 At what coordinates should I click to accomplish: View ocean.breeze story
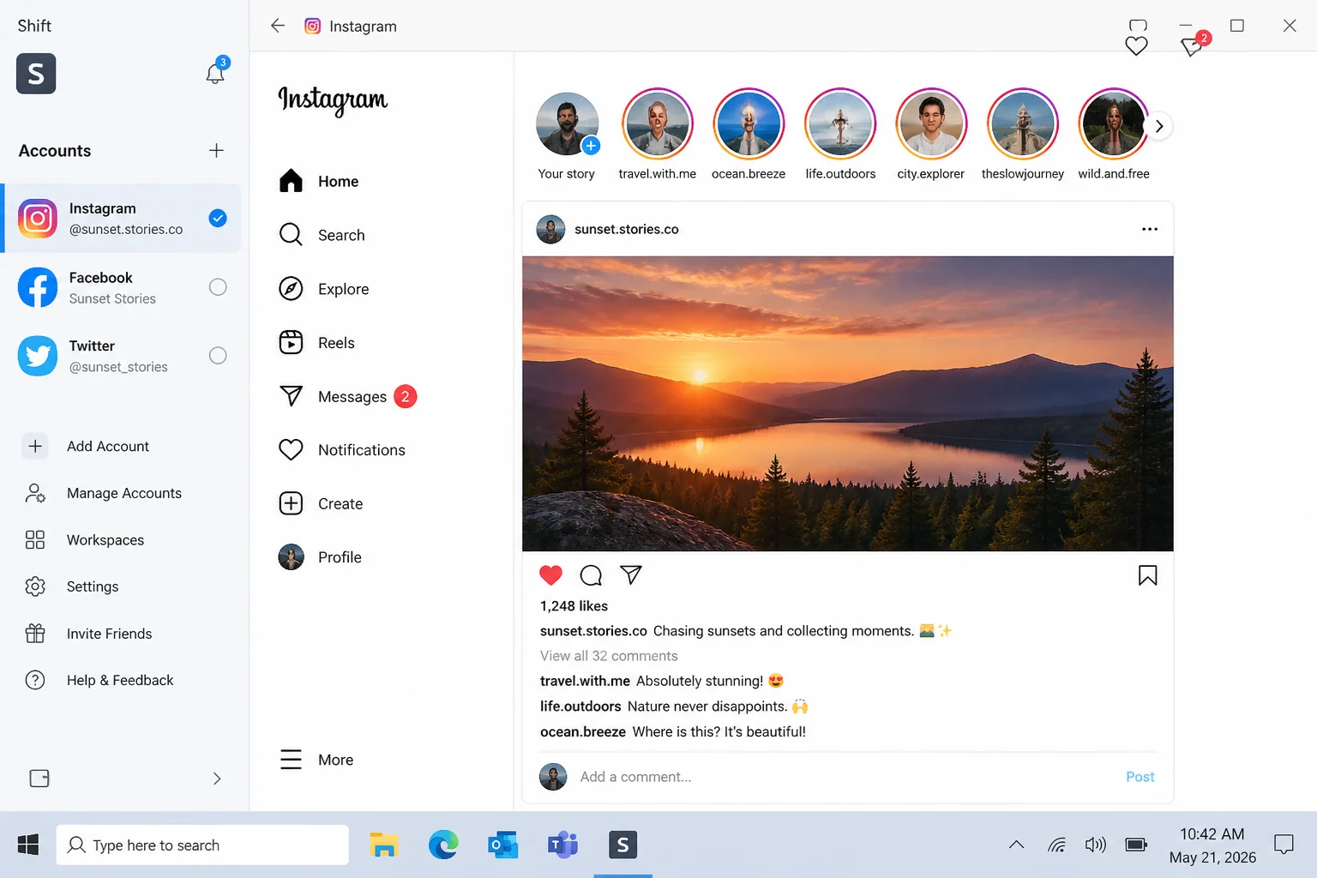click(x=749, y=125)
